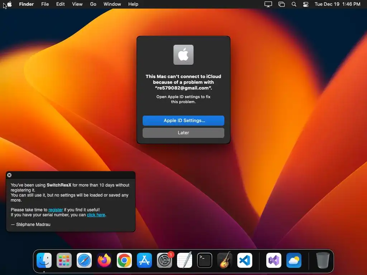Image resolution: width=367 pixels, height=275 pixels.
Task: Click the bold SwitchResX name in notice
Action: tap(59, 185)
